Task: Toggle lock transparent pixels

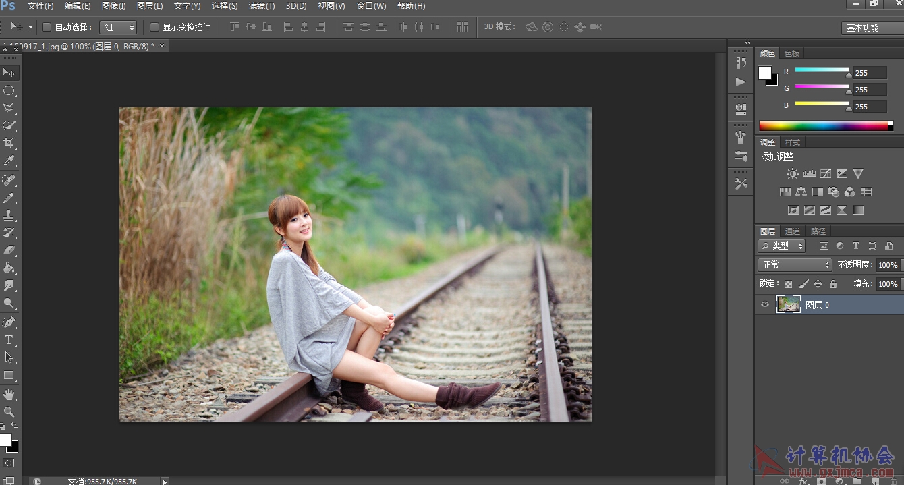Action: pos(788,284)
